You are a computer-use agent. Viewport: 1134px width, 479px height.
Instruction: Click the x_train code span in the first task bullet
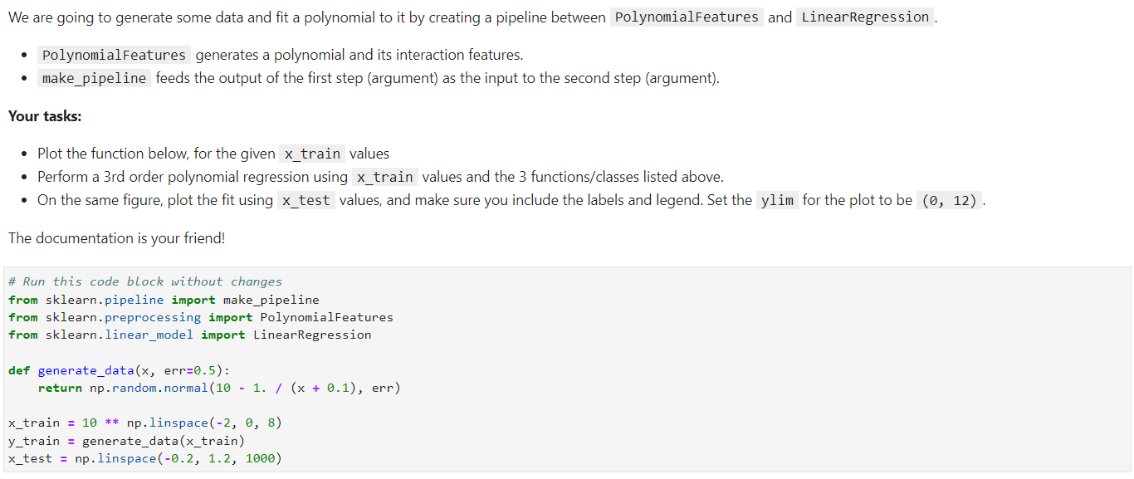click(311, 154)
